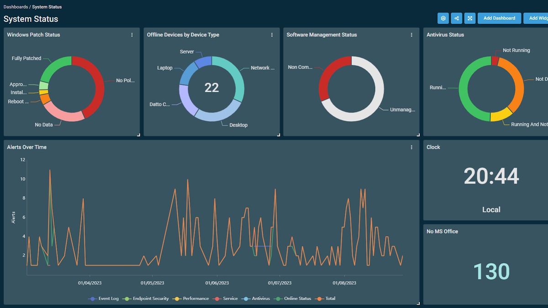Click the share dashboard icon
Image resolution: width=548 pixels, height=308 pixels.
tap(456, 18)
